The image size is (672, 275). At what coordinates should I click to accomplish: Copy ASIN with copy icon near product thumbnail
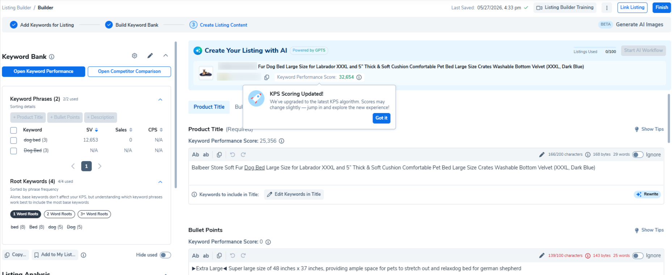pos(267,77)
